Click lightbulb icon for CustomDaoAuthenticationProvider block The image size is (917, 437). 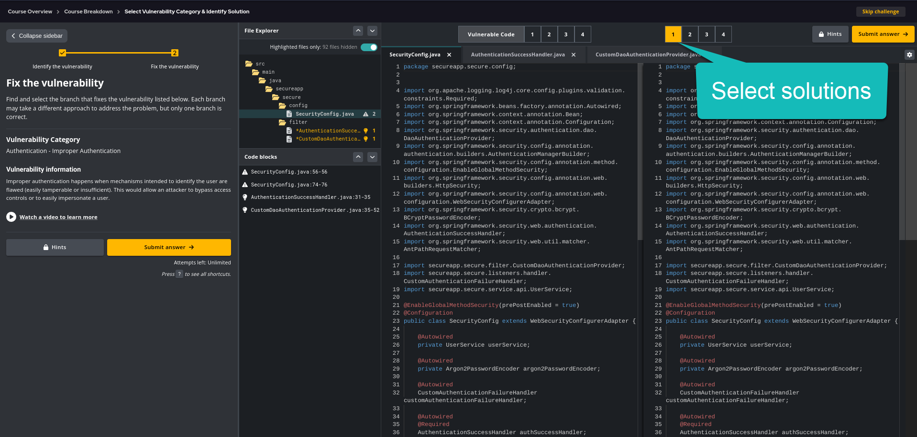click(245, 210)
